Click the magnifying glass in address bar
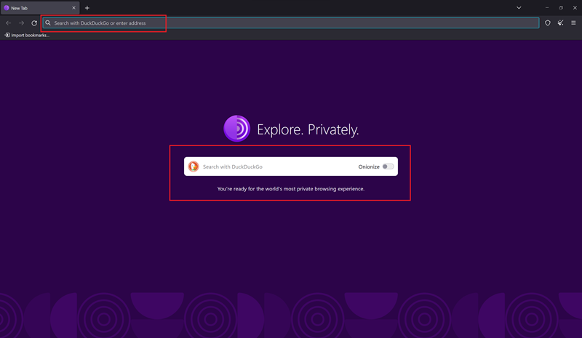The image size is (582, 338). coord(48,23)
